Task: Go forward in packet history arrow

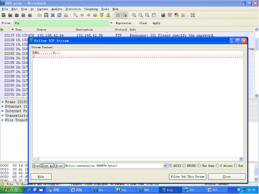Action: [x=89, y=15]
